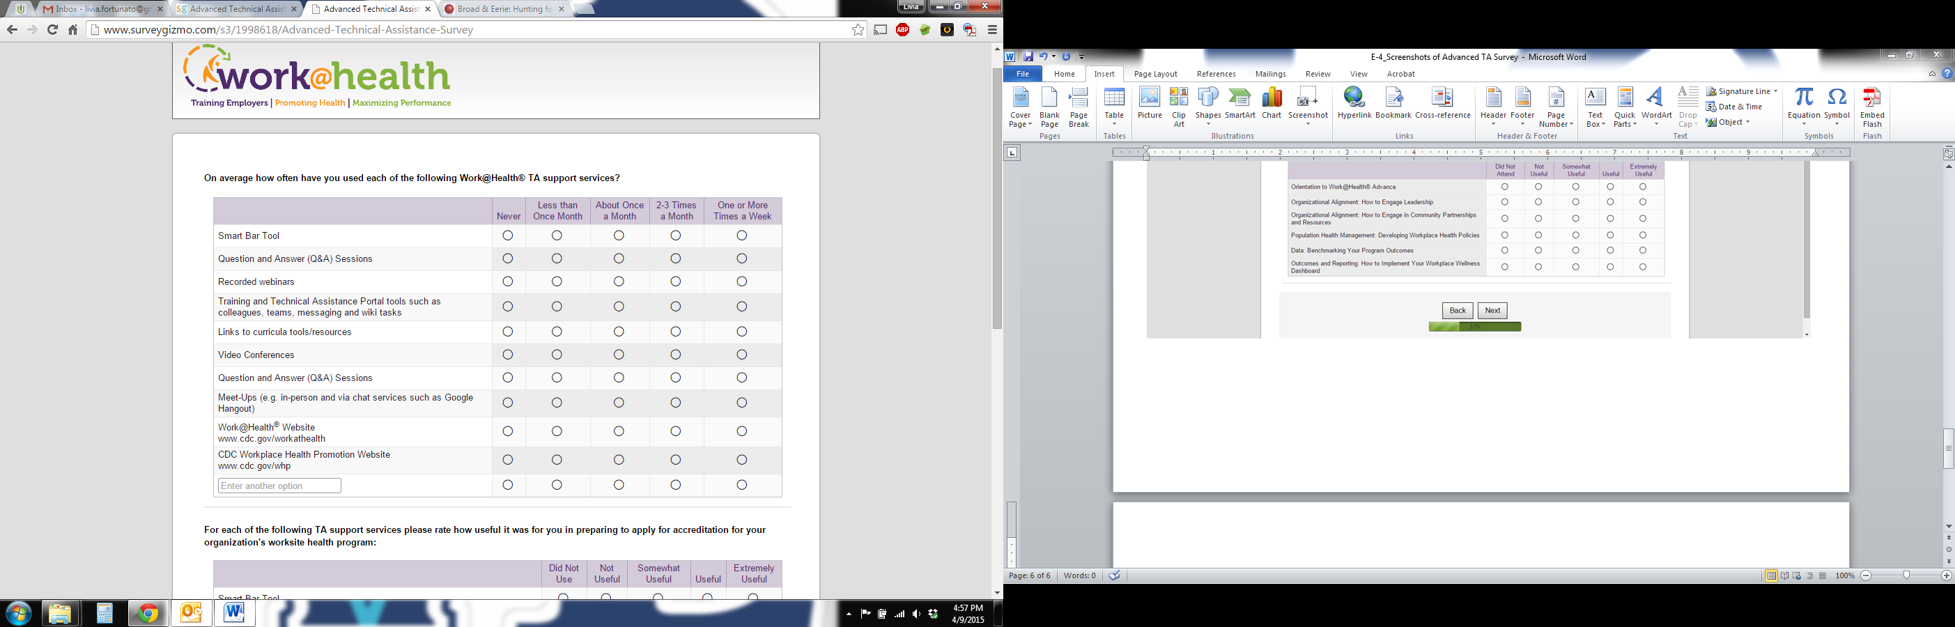Open File Explorer from taskbar
This screenshot has width=1955, height=627.
[60, 613]
